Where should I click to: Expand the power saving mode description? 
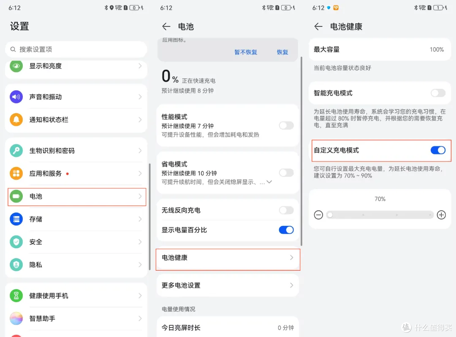pos(269,182)
